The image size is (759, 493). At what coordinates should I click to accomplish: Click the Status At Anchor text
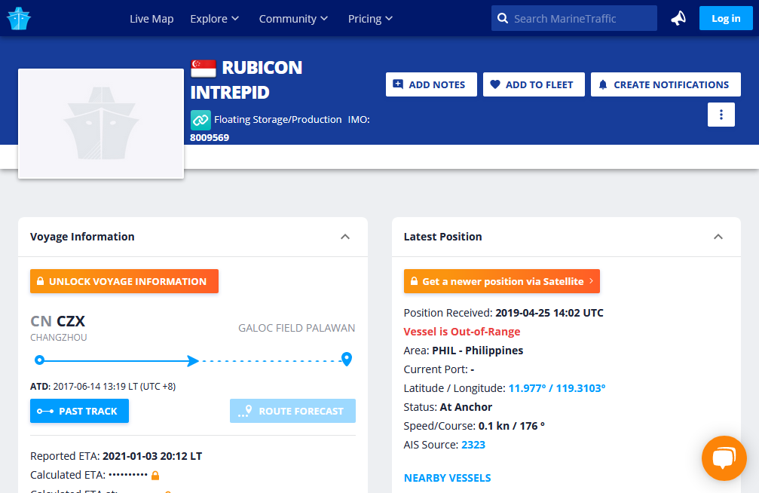[448, 407]
